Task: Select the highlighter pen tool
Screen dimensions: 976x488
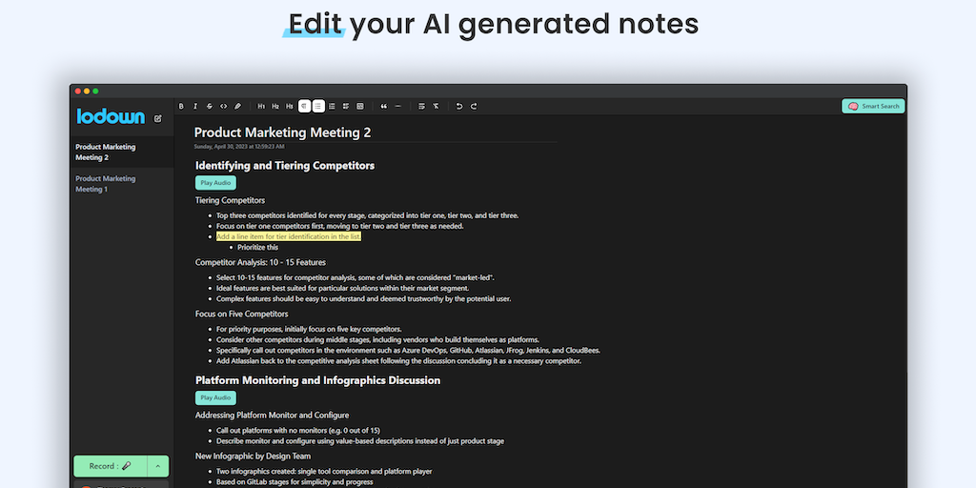Action: click(x=237, y=107)
